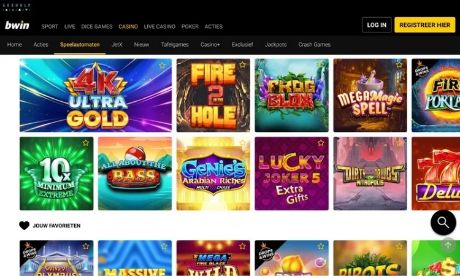Open Dirty Dawgs of Nitropolis tile

pyautogui.click(x=370, y=174)
